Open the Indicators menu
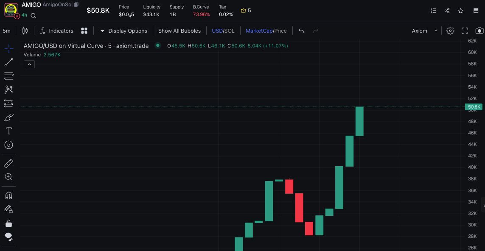 (x=56, y=31)
